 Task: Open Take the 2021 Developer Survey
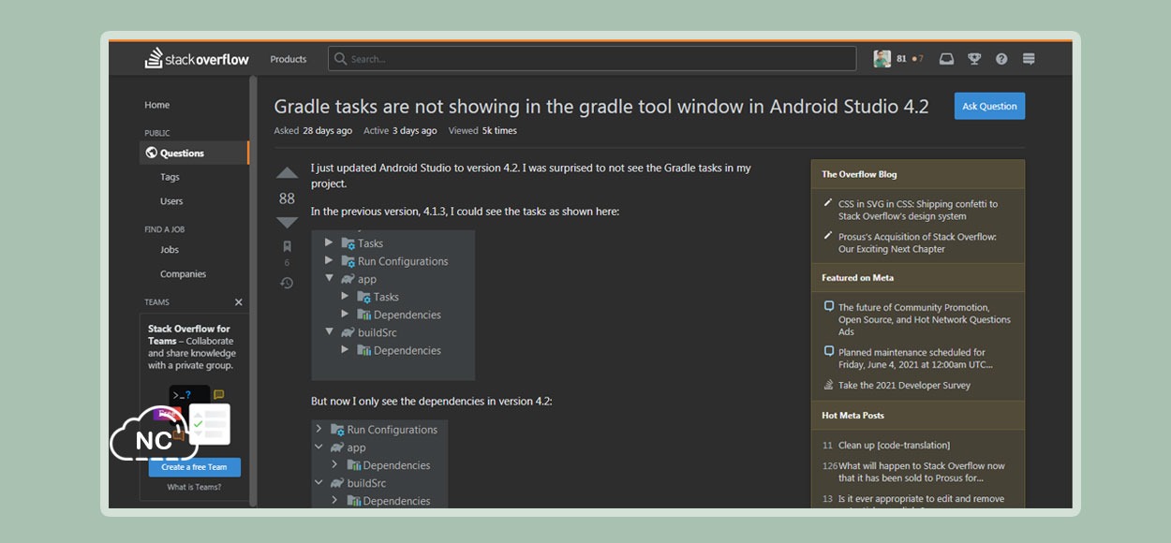point(904,386)
